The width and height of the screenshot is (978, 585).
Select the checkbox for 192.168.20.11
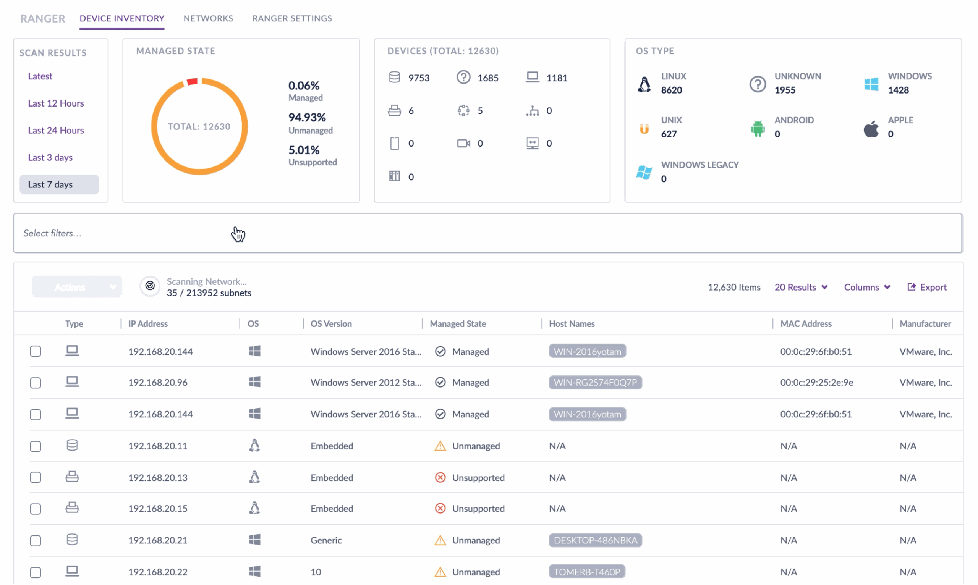tap(36, 446)
